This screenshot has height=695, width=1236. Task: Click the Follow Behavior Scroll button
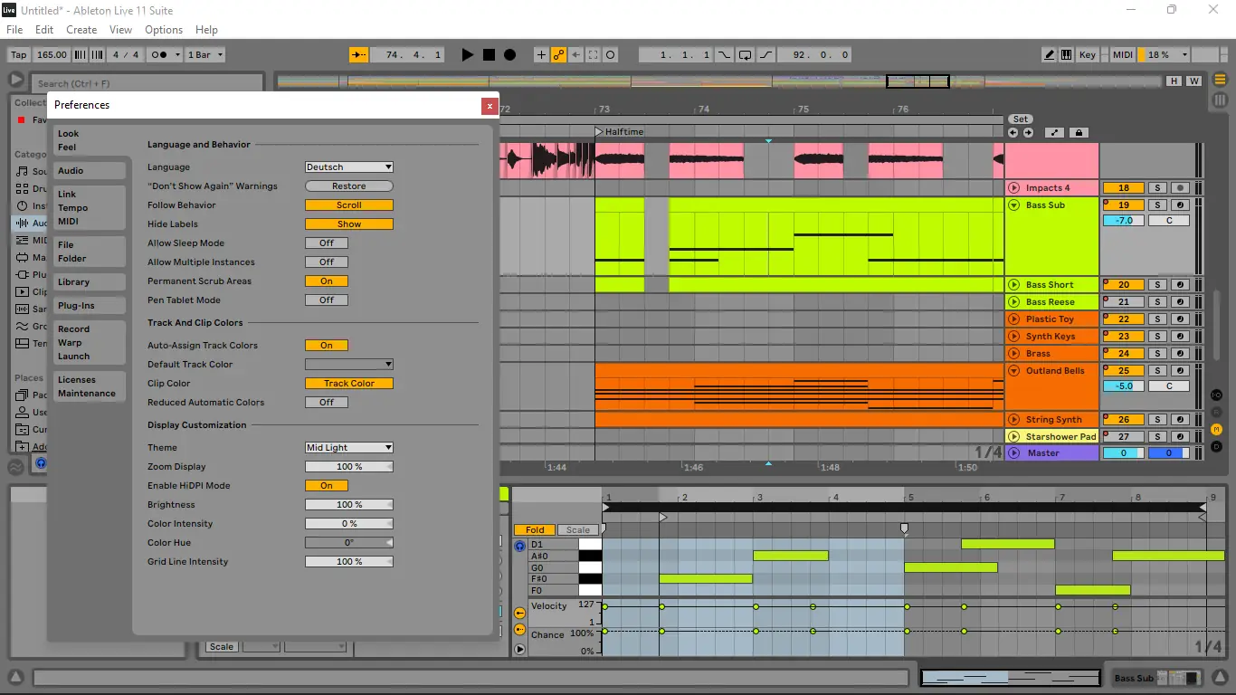tap(349, 205)
